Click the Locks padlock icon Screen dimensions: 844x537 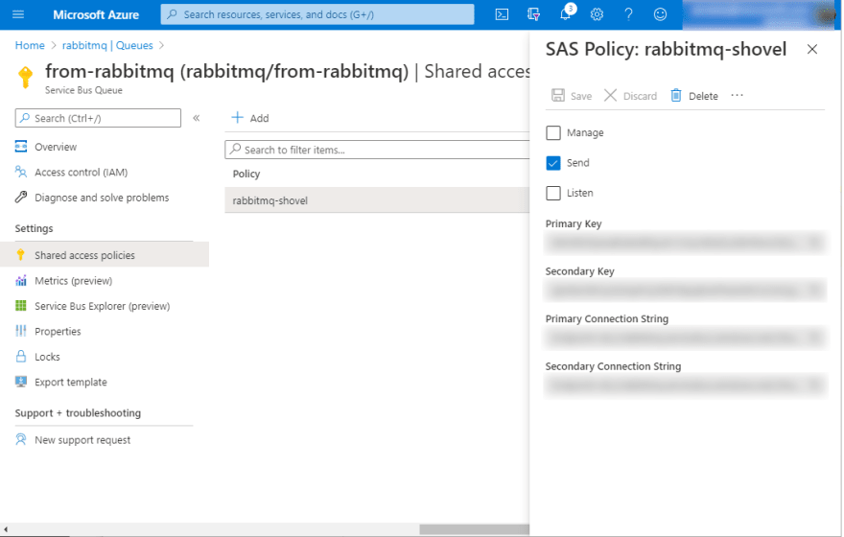[x=21, y=356]
